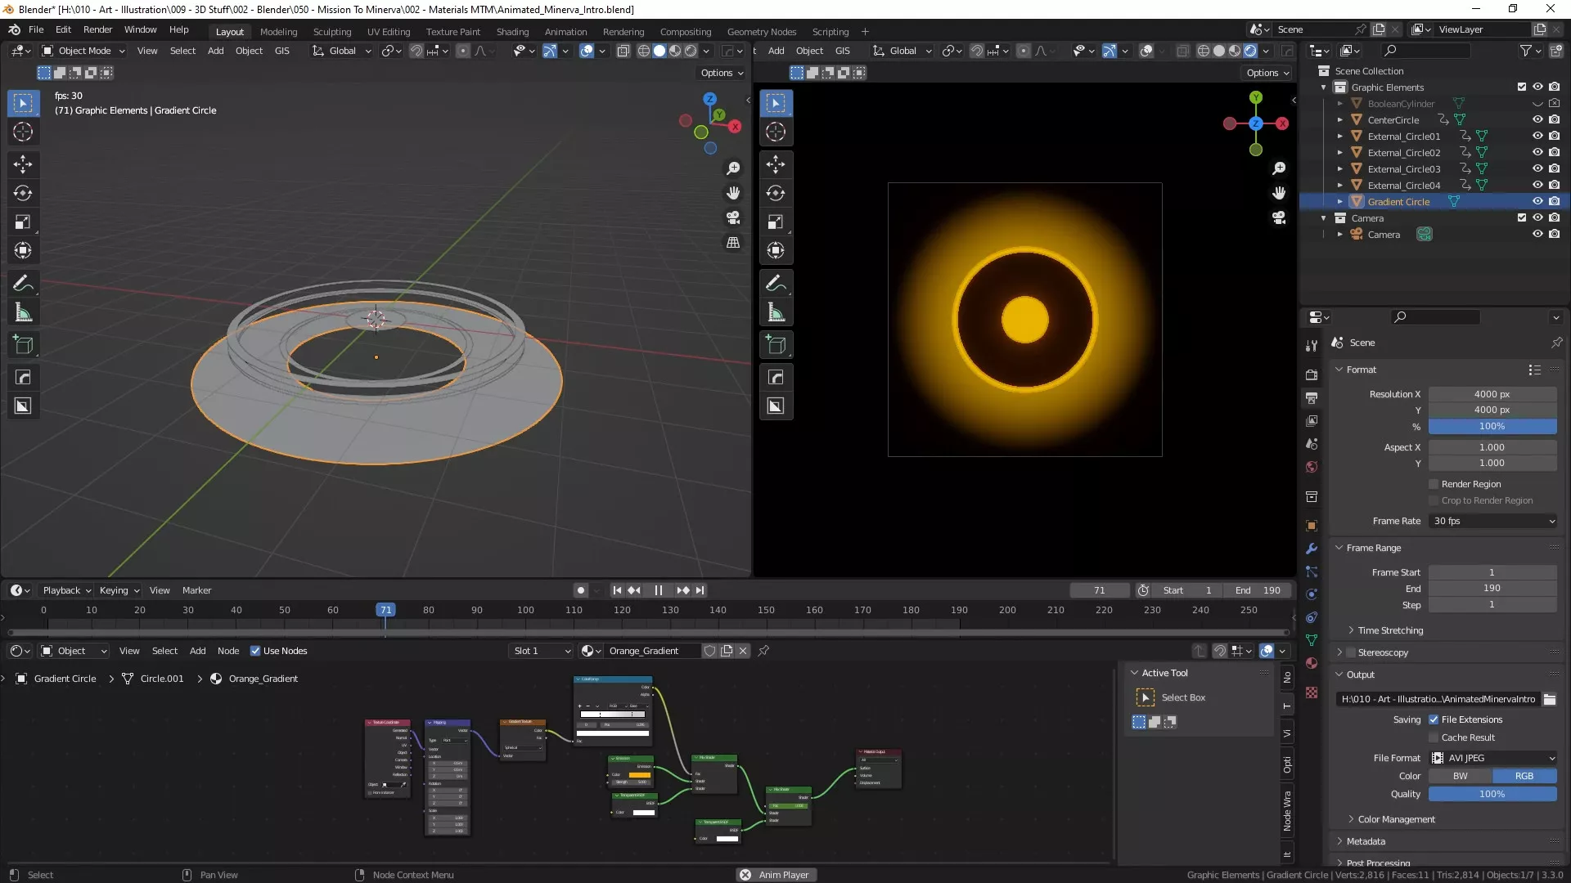Screen dimensions: 1571x883
Task: Expand the Color Management section
Action: click(1396, 819)
